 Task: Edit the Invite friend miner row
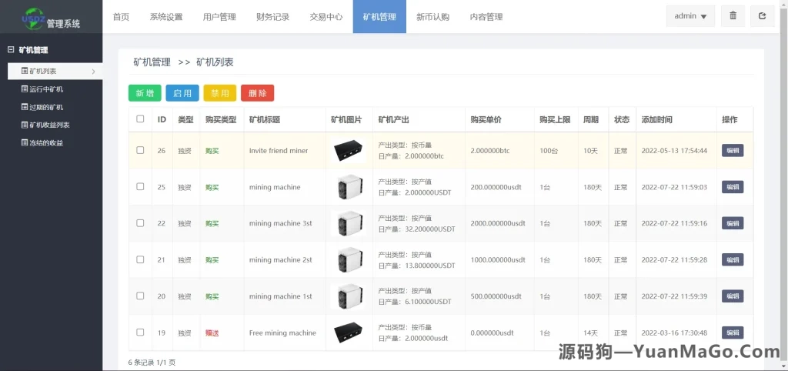coord(733,150)
